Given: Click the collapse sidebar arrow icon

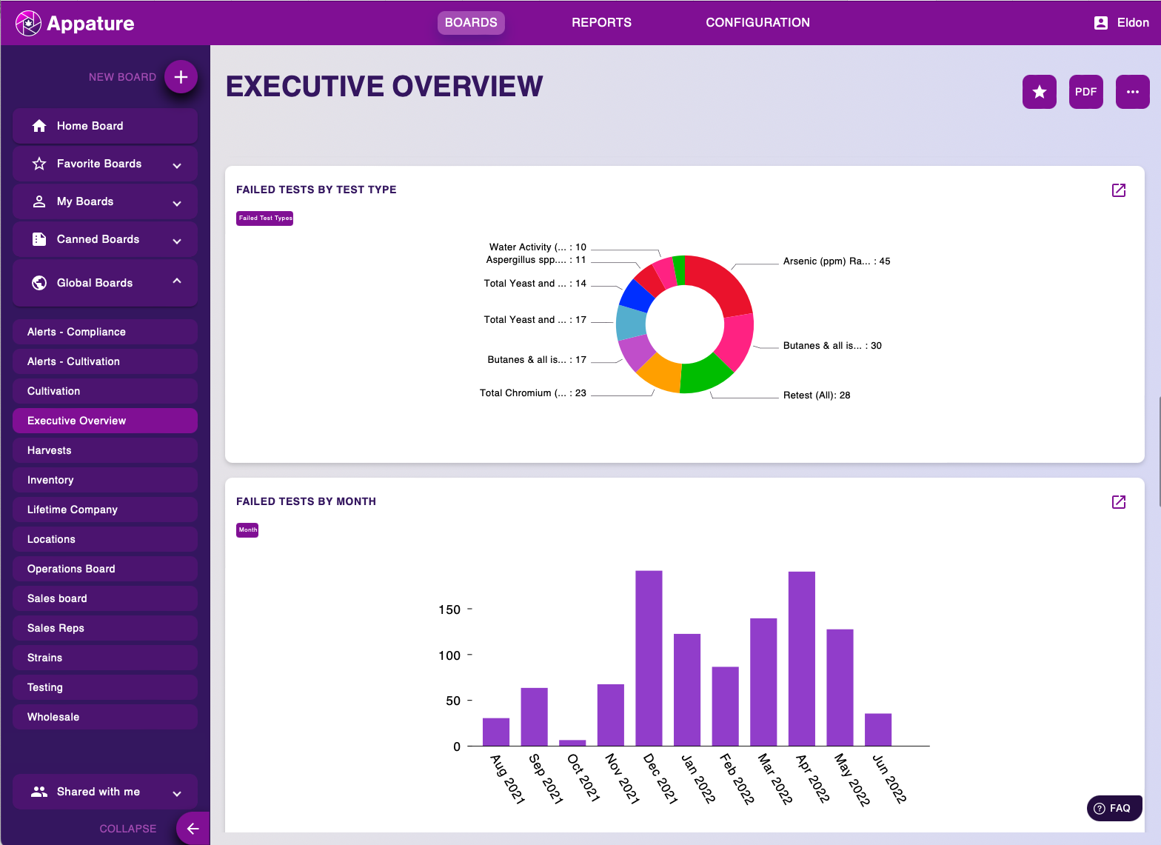Looking at the screenshot, I should (193, 828).
